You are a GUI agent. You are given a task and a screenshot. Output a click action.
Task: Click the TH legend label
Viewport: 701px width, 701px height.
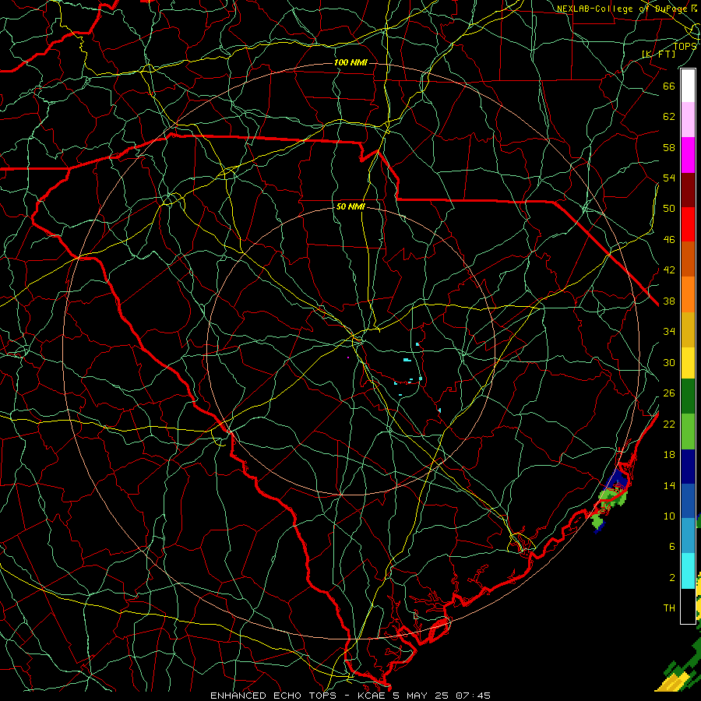pyautogui.click(x=669, y=608)
